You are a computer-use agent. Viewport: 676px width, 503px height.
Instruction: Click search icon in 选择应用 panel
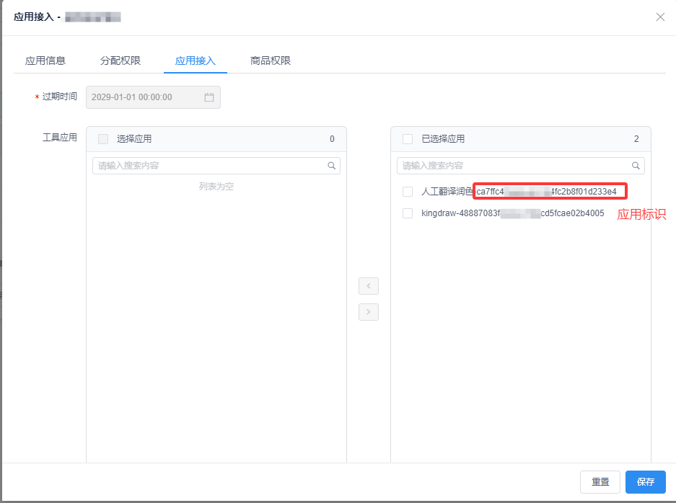click(332, 166)
